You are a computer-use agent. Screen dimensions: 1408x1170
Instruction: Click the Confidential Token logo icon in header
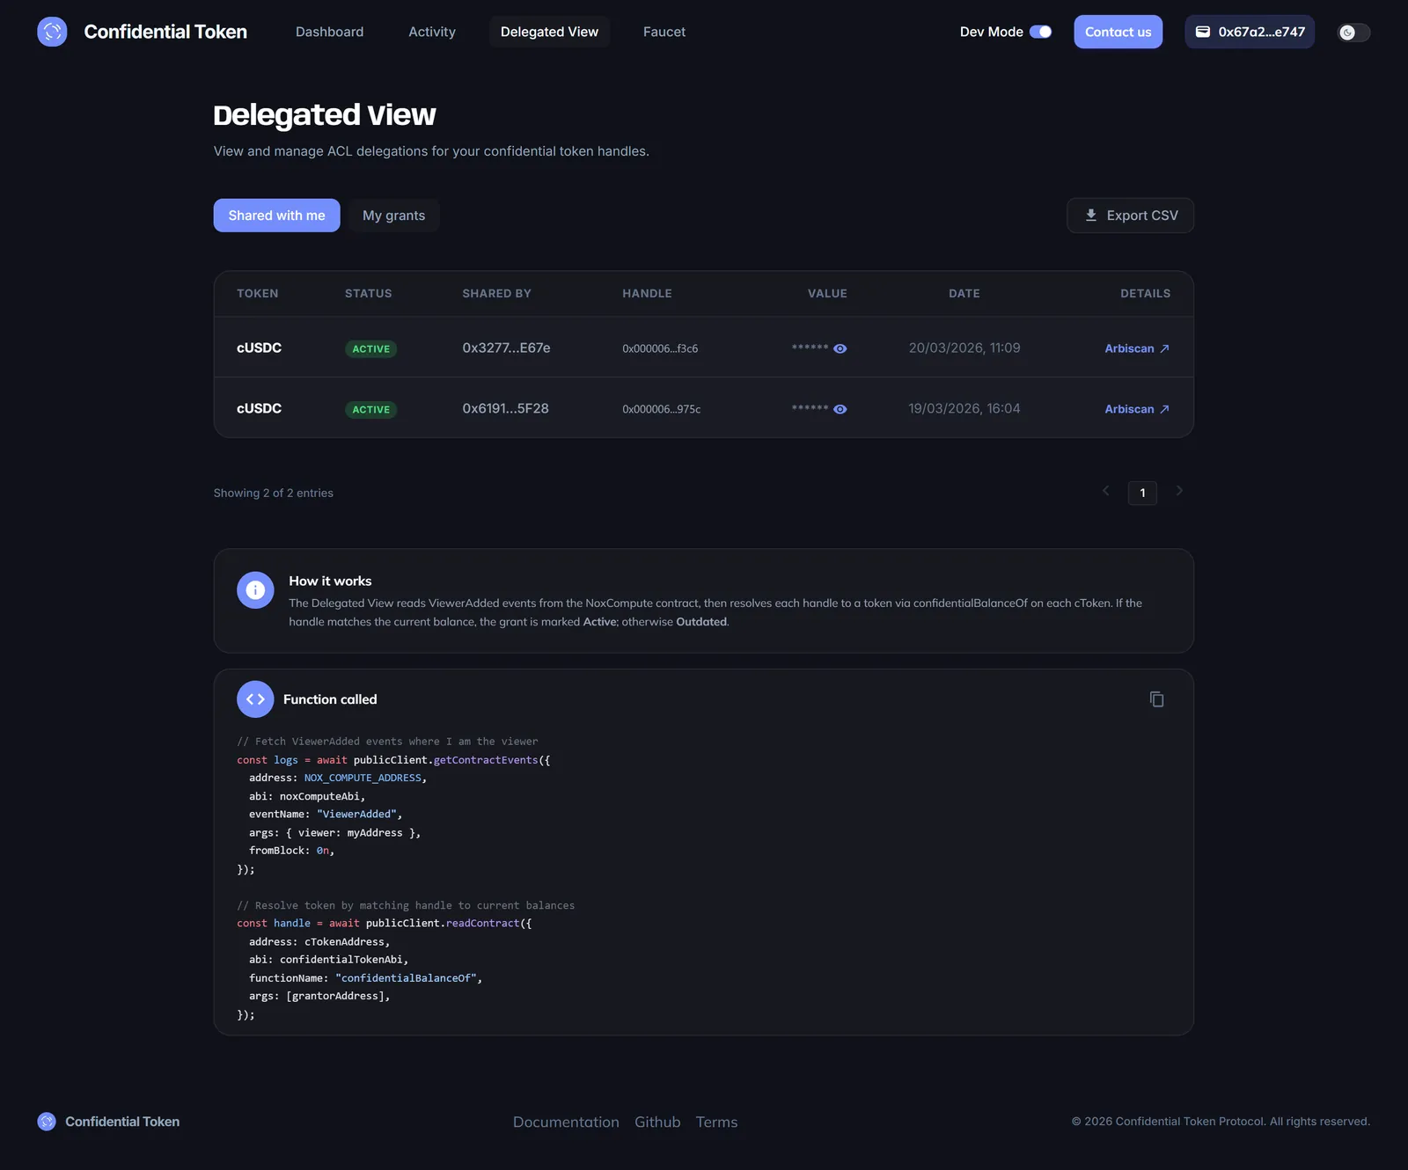[52, 32]
